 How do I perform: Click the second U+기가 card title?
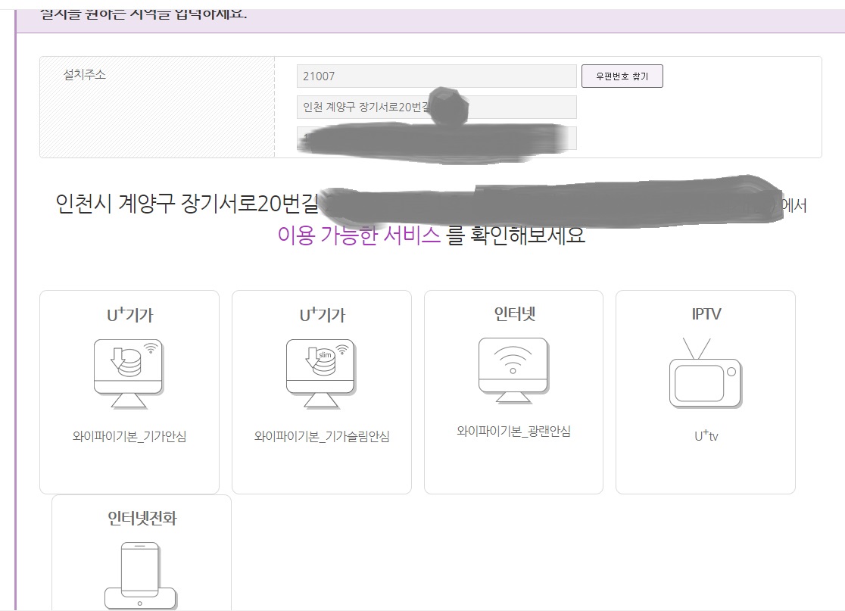click(x=322, y=314)
